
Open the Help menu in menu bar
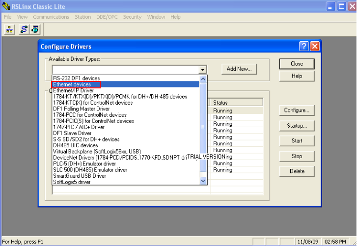[x=175, y=17]
